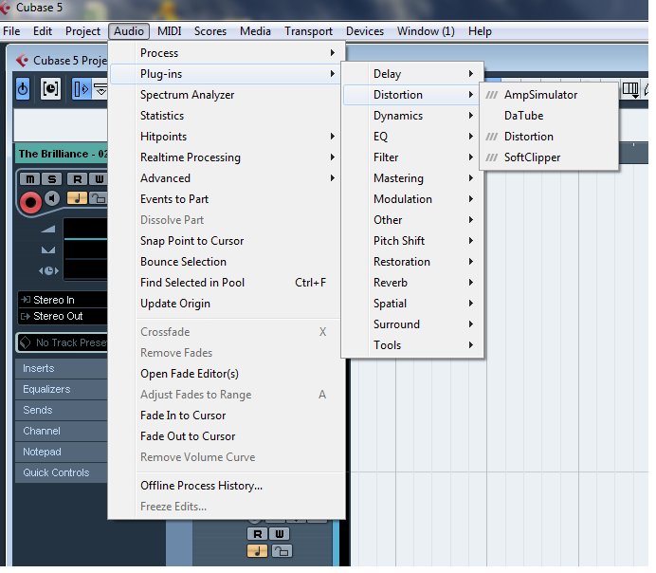Click the track delay value field
Viewport: 656px width, 573px height.
(x=85, y=270)
